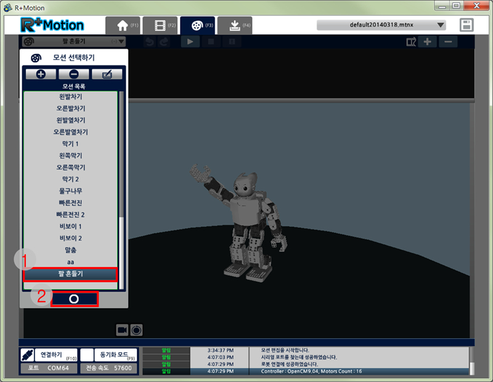Click the 연결하기 (F10) connect button
The width and height of the screenshot is (493, 382).
click(56, 355)
